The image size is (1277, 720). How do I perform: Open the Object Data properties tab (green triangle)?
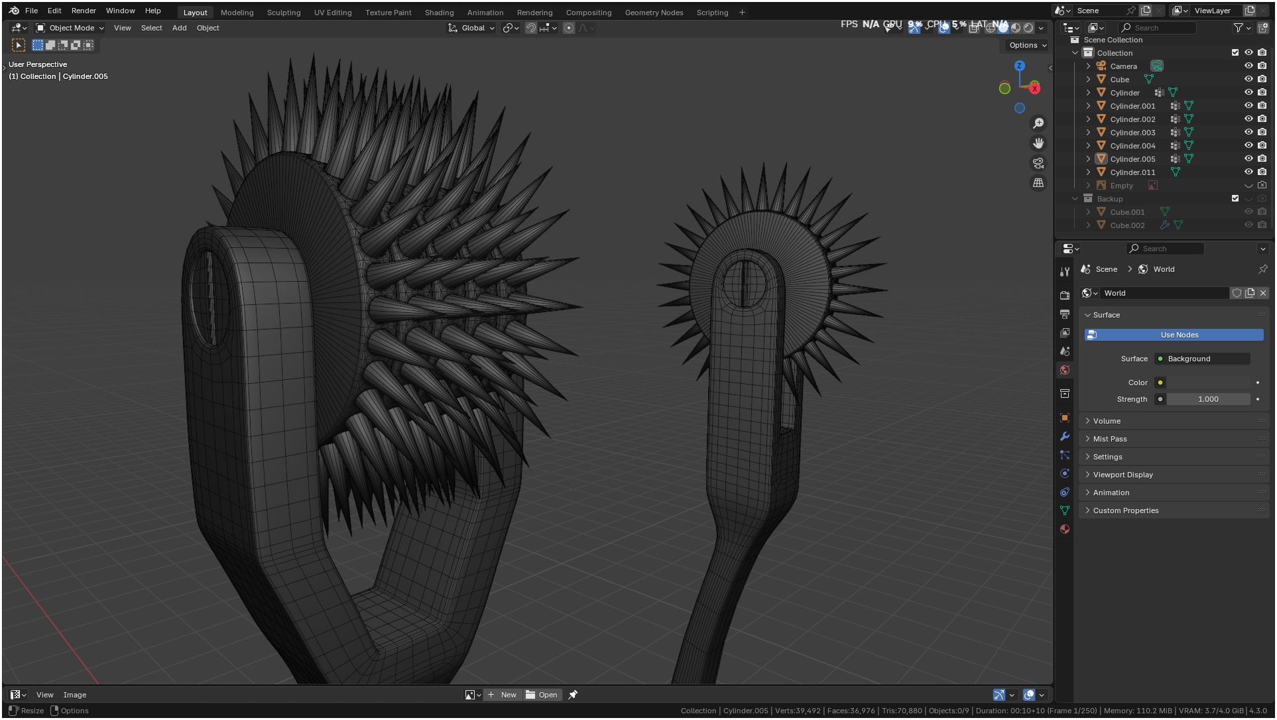point(1065,510)
